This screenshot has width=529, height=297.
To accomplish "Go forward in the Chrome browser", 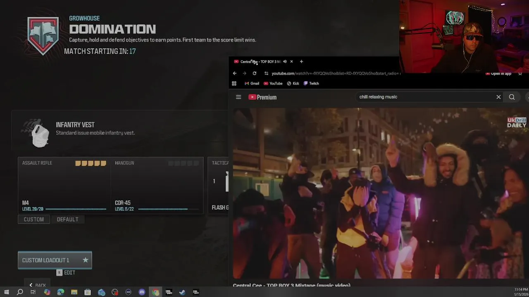I will pos(245,73).
